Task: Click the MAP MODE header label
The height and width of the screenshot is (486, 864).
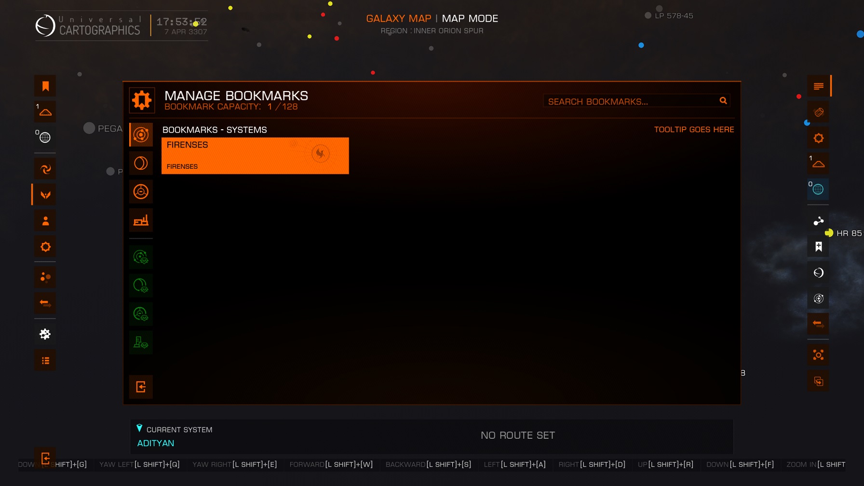Action: (x=470, y=18)
